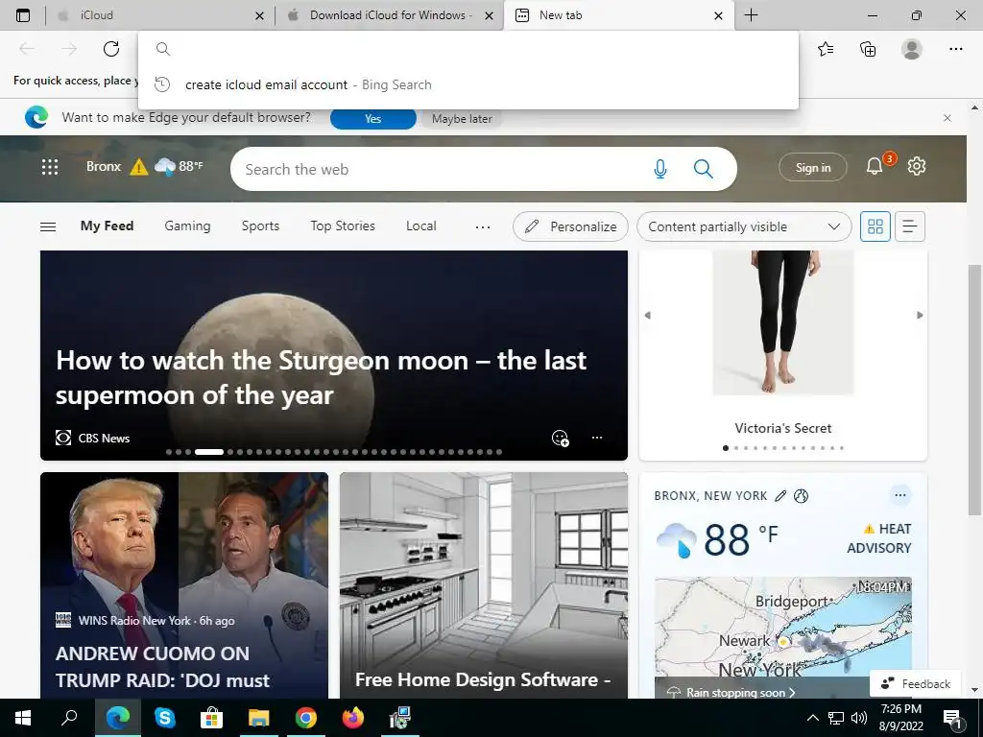Launch Chrome from the taskbar
The image size is (983, 737).
306,718
